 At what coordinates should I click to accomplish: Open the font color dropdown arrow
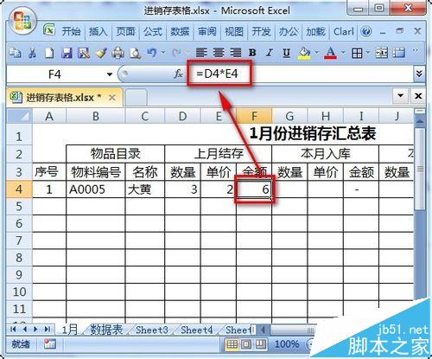click(343, 53)
